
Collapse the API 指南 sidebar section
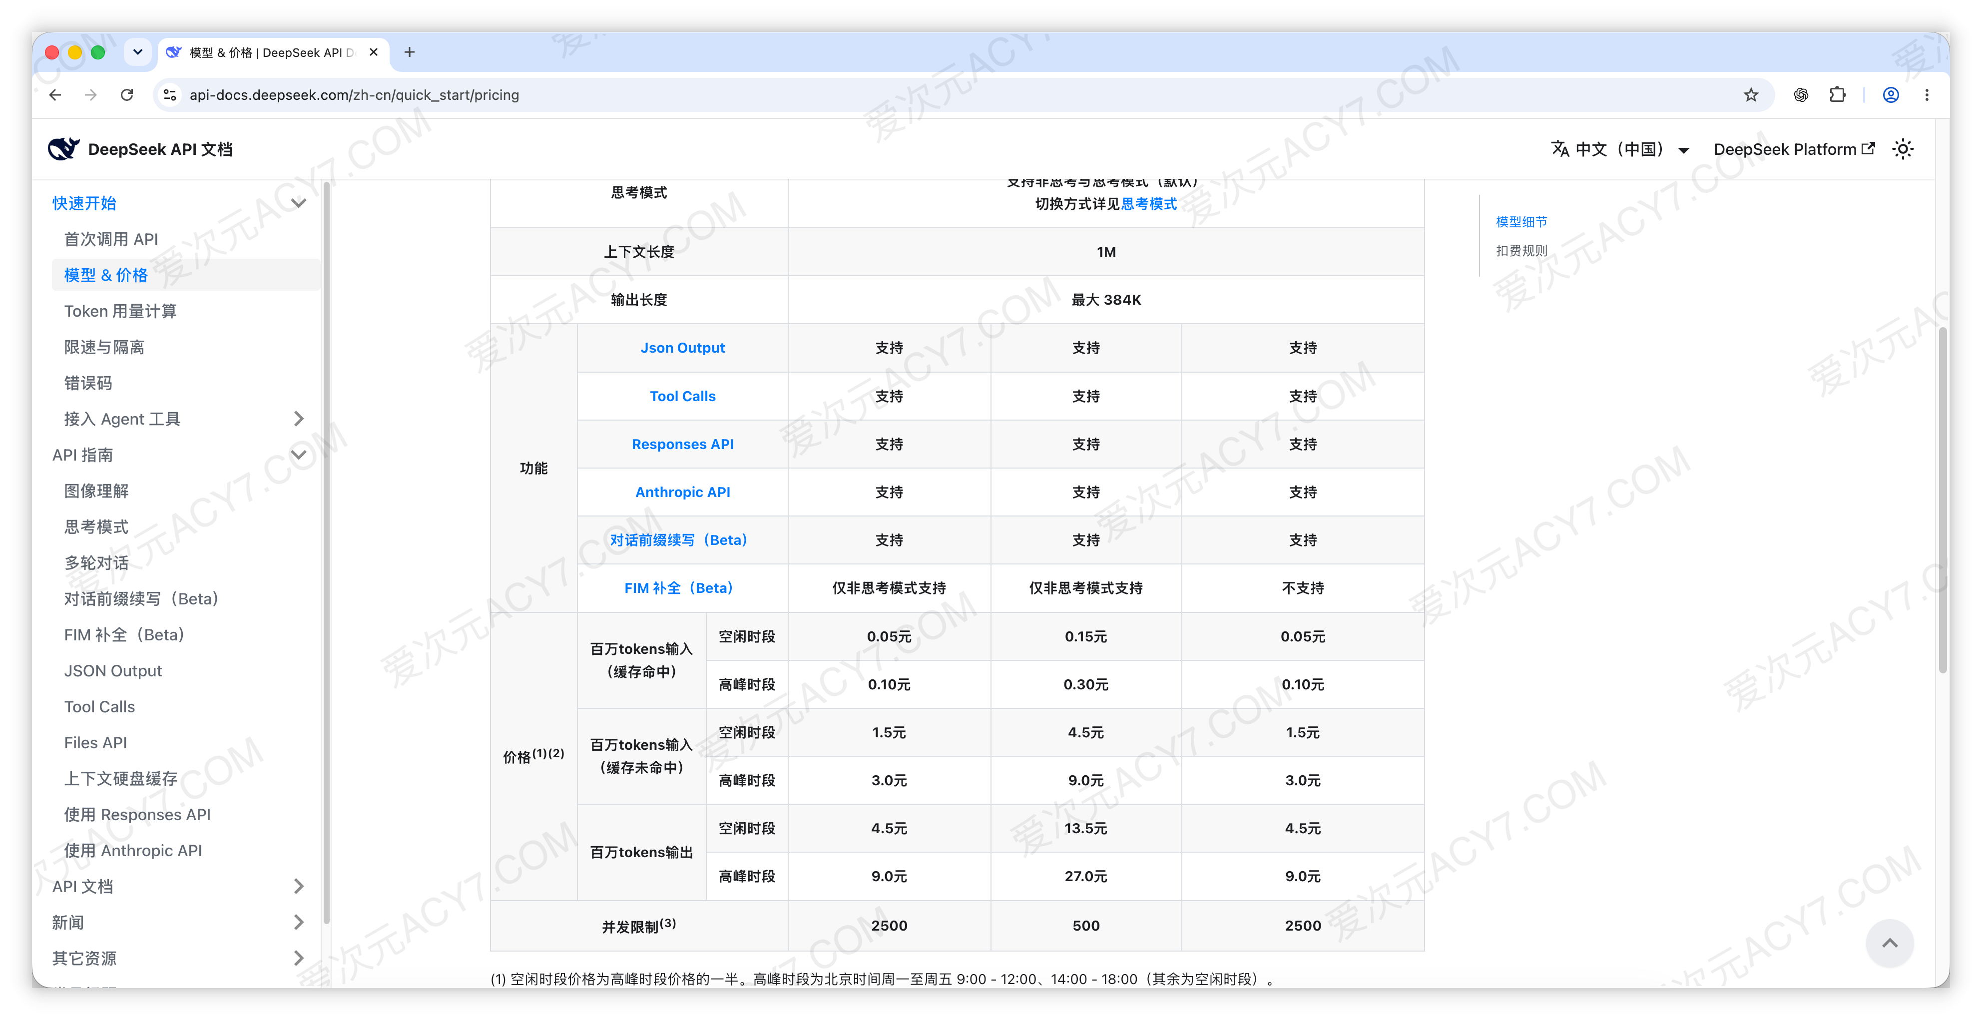pyautogui.click(x=299, y=455)
